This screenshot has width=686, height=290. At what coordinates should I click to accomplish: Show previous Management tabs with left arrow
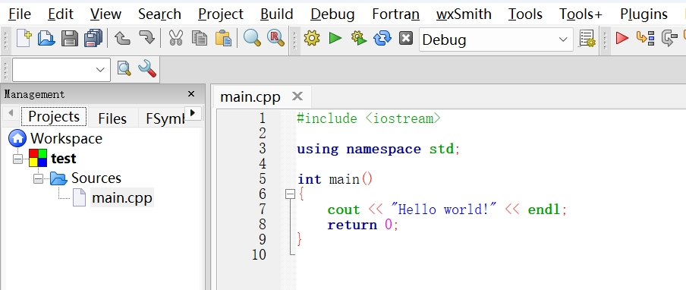tap(11, 113)
